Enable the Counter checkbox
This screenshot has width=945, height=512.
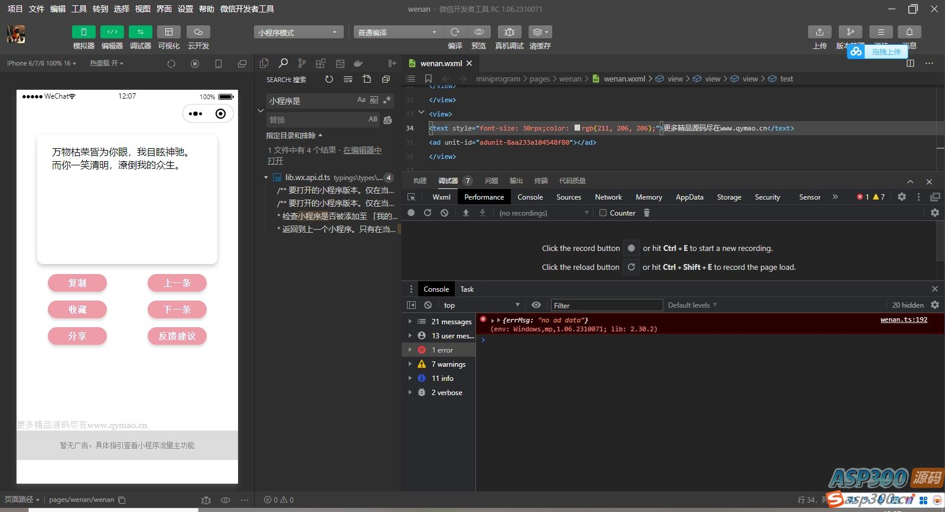[x=603, y=213]
